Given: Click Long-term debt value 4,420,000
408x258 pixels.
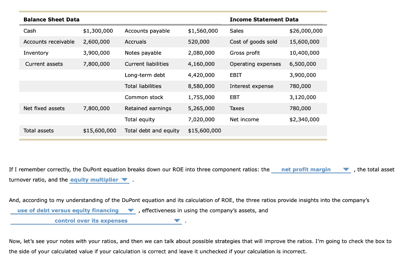Looking at the screenshot, I should click(201, 75).
